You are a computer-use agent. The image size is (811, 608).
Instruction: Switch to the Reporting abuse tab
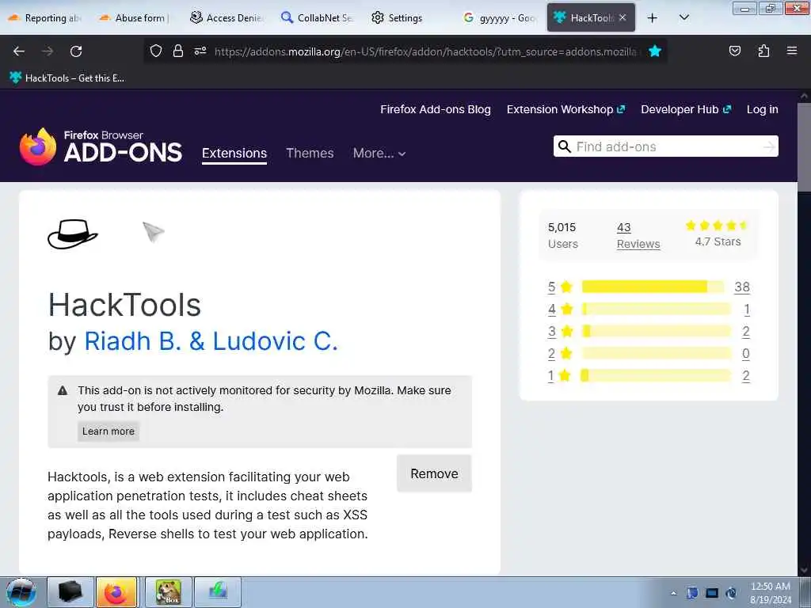tap(45, 17)
